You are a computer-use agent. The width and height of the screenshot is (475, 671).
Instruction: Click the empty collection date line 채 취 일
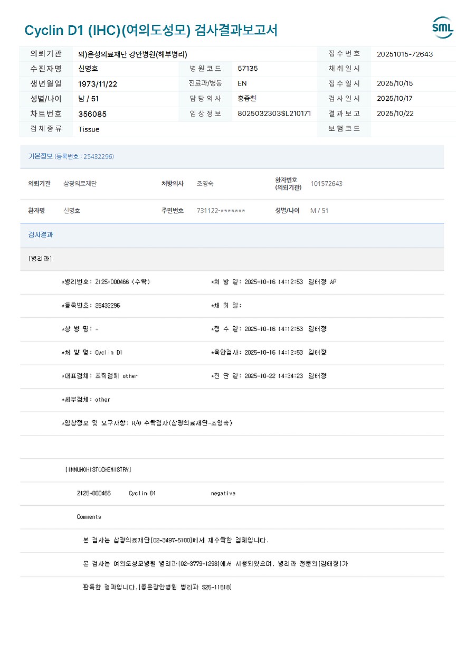coord(226,306)
